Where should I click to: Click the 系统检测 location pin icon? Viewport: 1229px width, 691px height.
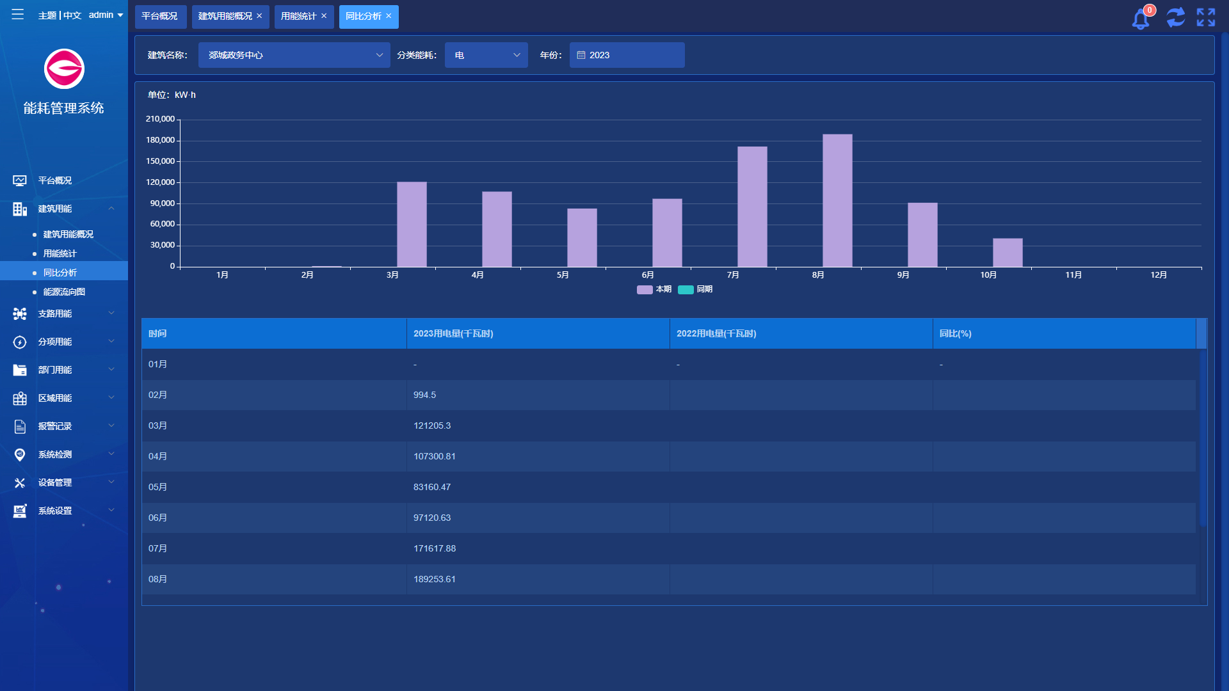pos(20,454)
